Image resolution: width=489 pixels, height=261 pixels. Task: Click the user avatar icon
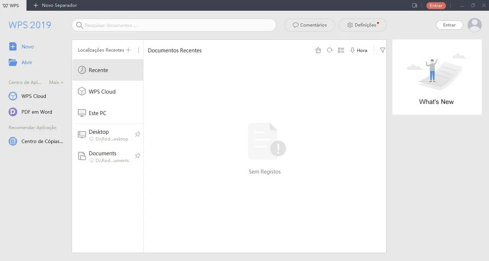coord(474,25)
